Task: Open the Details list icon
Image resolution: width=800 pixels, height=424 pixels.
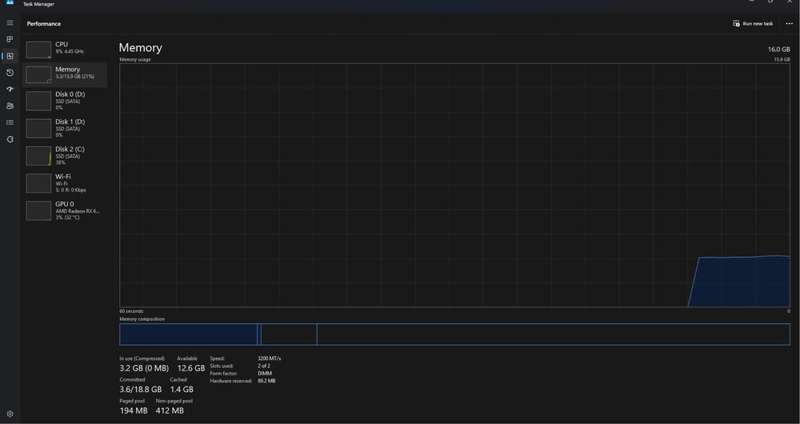Action: pos(10,123)
